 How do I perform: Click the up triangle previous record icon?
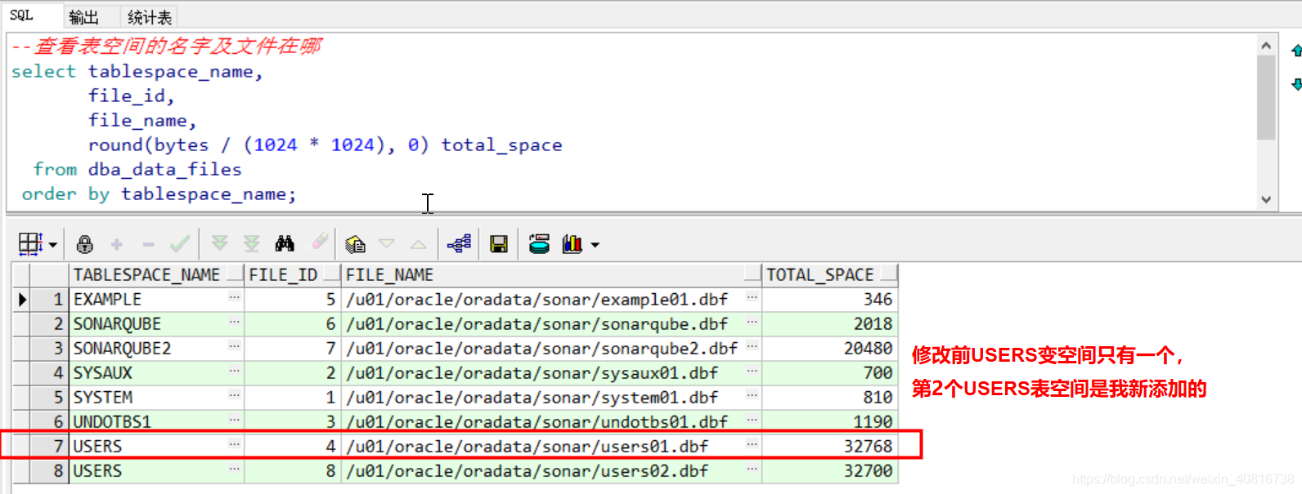[x=418, y=243]
